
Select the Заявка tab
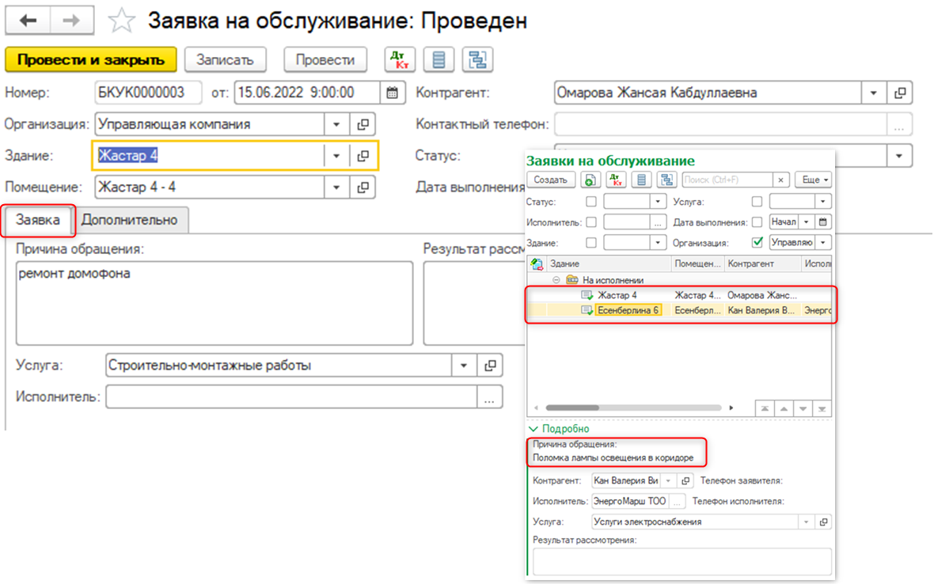(x=37, y=220)
